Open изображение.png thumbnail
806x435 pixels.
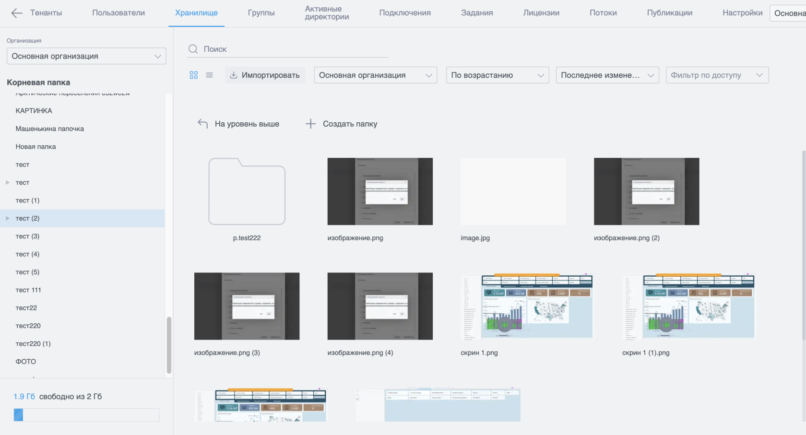[380, 191]
